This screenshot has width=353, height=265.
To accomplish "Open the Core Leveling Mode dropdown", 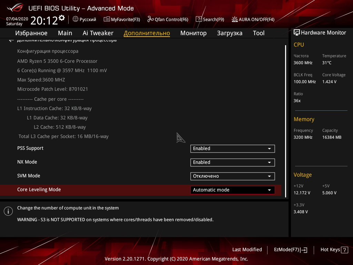I will click(233, 190).
